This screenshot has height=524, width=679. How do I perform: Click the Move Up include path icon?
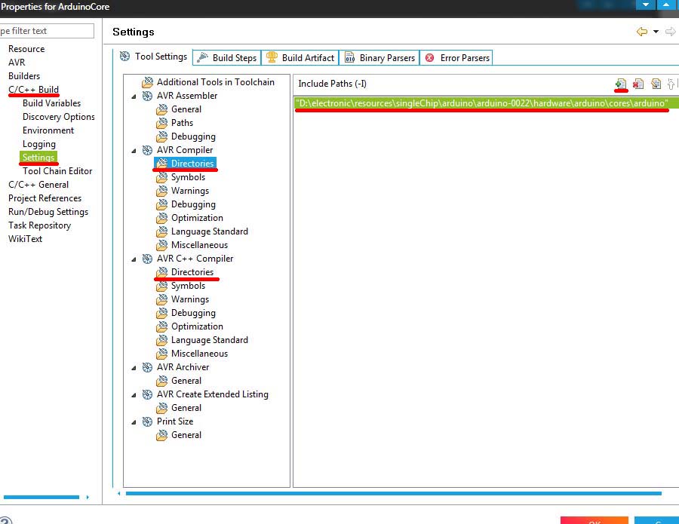[671, 84]
